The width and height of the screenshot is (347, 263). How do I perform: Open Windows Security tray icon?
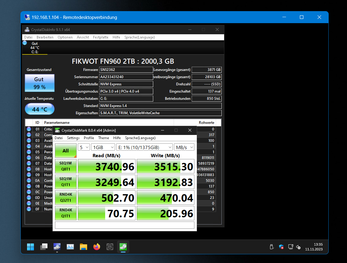point(281,247)
